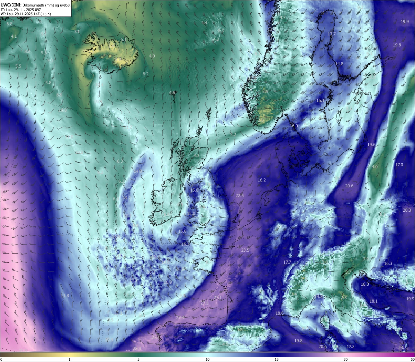Click the valid time line "VT: Lau. 29.11.2025 14Z (+5 h)"
The width and height of the screenshot is (415, 362).
[x=26, y=14]
